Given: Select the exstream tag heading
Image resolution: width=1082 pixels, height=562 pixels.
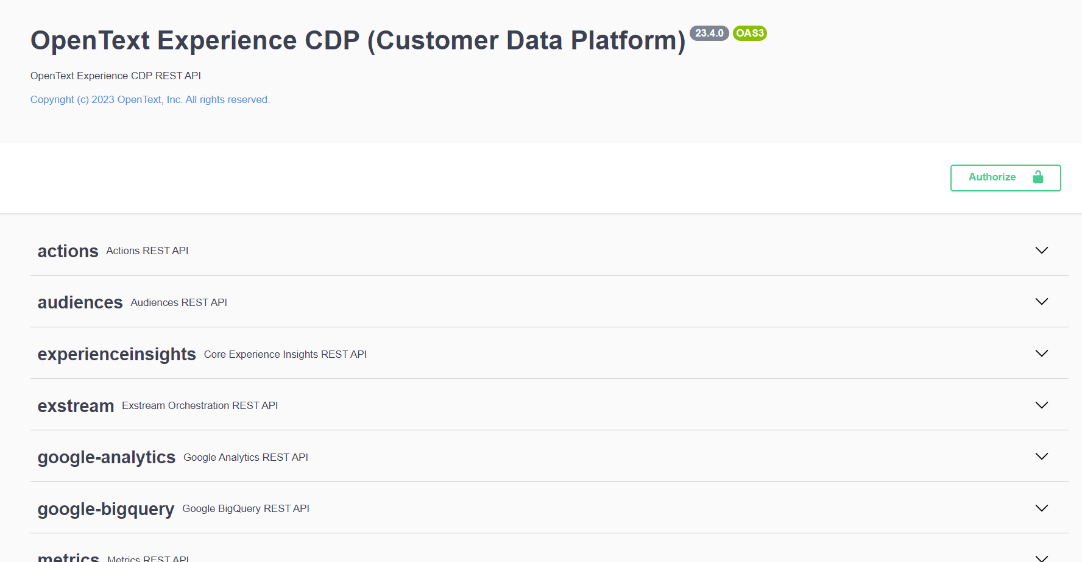Looking at the screenshot, I should pyautogui.click(x=76, y=406).
